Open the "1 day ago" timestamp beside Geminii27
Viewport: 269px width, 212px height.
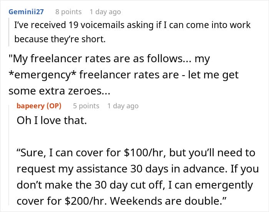tap(105, 12)
